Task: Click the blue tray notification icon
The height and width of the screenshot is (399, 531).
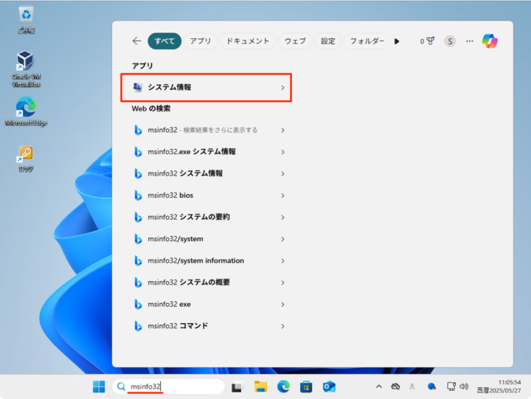Action: [431, 386]
